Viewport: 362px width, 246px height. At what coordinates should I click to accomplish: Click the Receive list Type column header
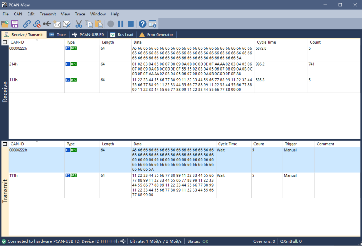(x=82, y=42)
